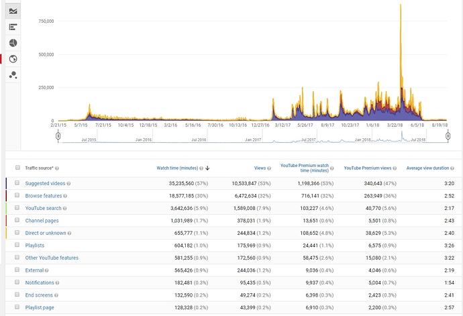Click help icon next to Notifications
This screenshot has width=463, height=316.
(x=57, y=283)
